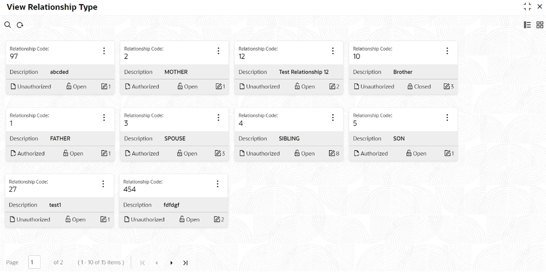
Task: Click Unauthorized document icon on card 97
Action: (13, 86)
